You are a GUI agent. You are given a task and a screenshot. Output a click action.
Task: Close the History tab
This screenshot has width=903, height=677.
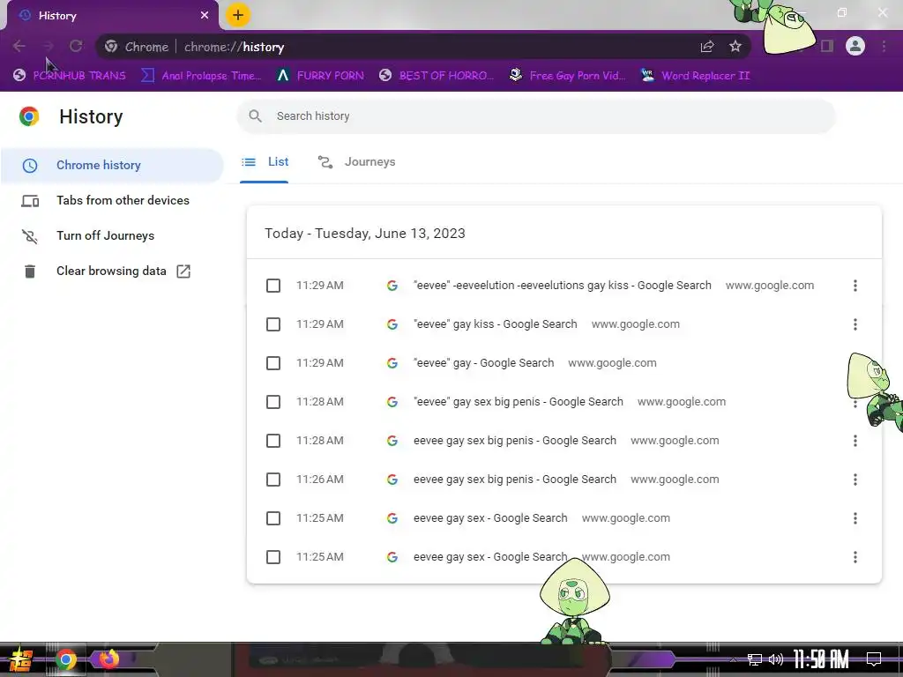tap(205, 16)
